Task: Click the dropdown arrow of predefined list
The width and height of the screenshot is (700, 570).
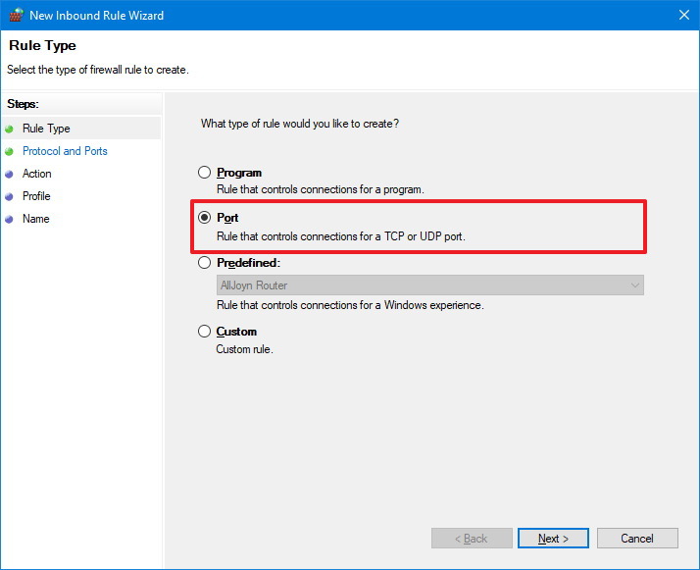Action: coord(635,285)
